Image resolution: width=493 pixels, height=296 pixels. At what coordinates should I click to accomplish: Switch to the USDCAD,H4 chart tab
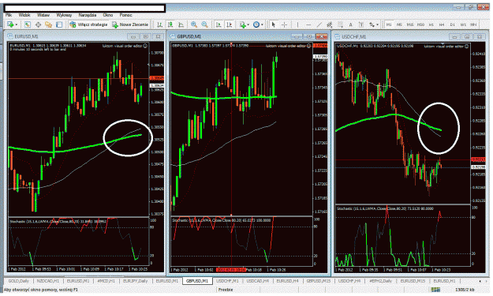click(257, 281)
